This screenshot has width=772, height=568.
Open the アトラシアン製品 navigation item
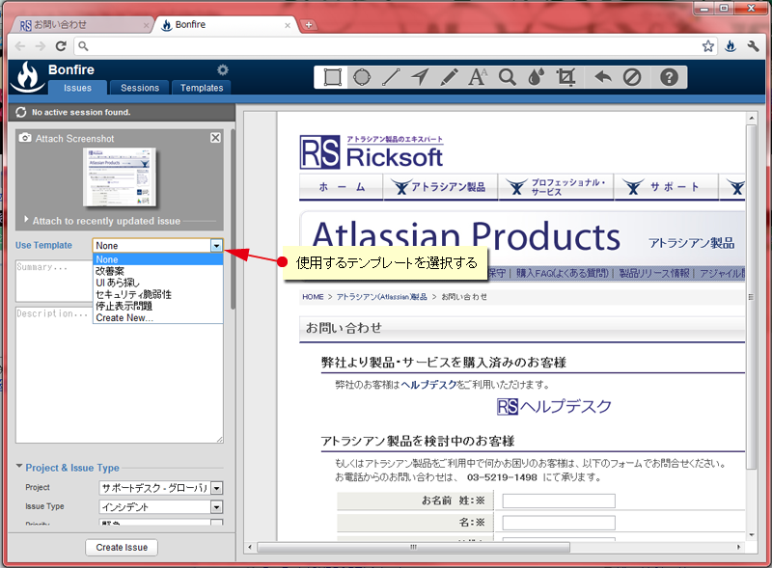click(x=440, y=187)
